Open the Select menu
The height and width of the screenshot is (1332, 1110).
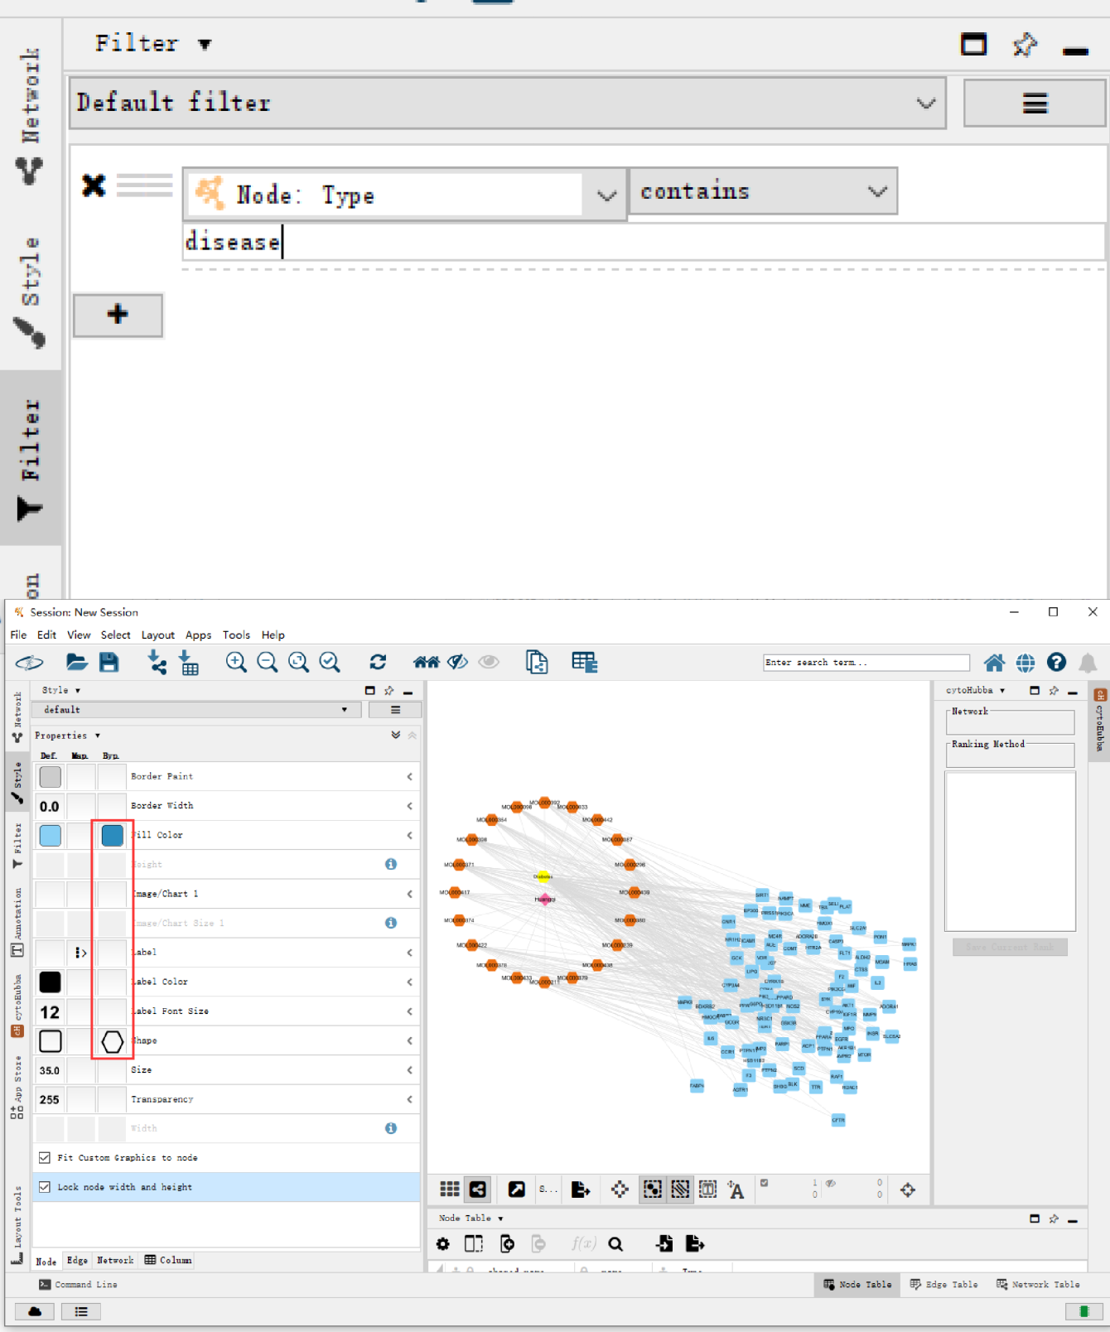[x=115, y=635]
